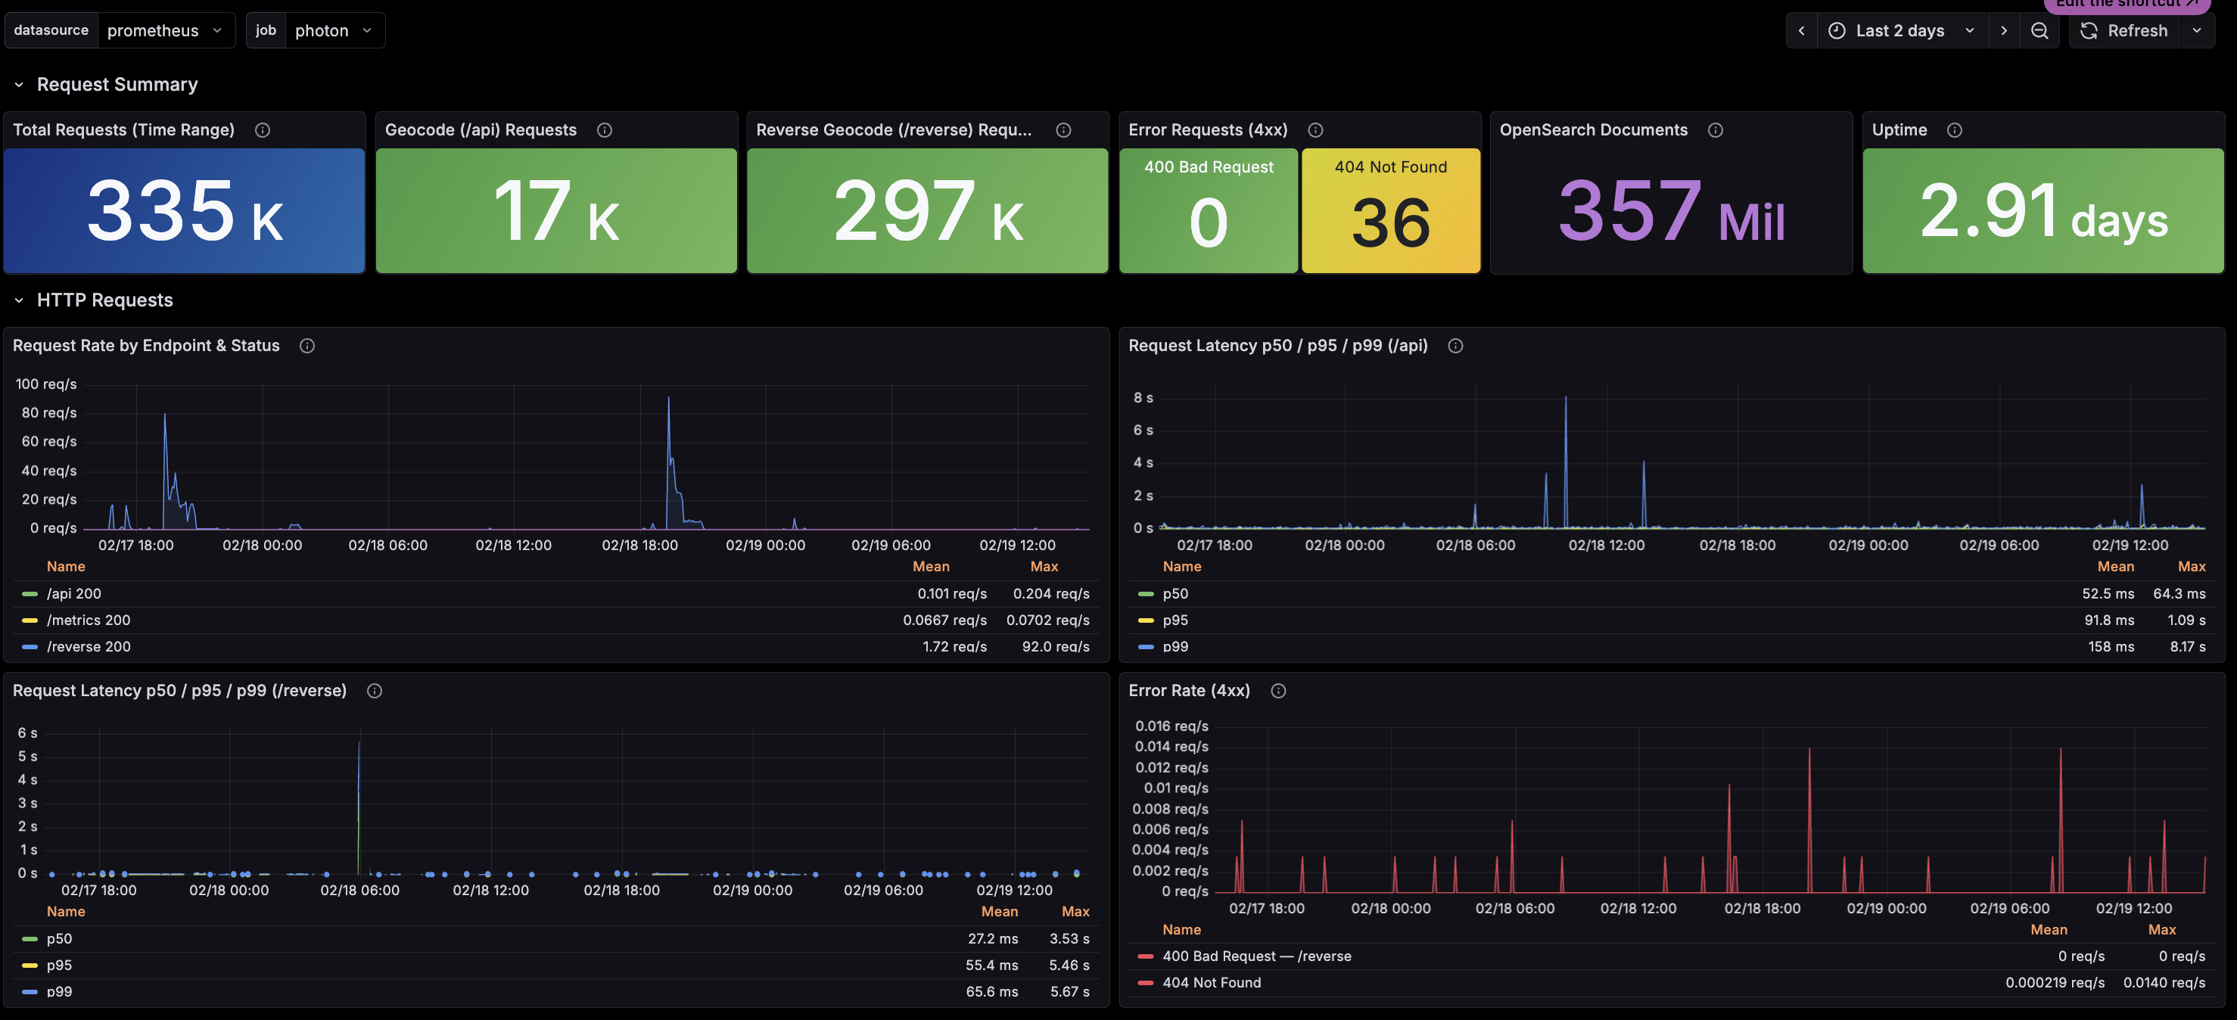Click the p99 color swatch in /api latency legend
The height and width of the screenshot is (1020, 2237).
click(1146, 647)
